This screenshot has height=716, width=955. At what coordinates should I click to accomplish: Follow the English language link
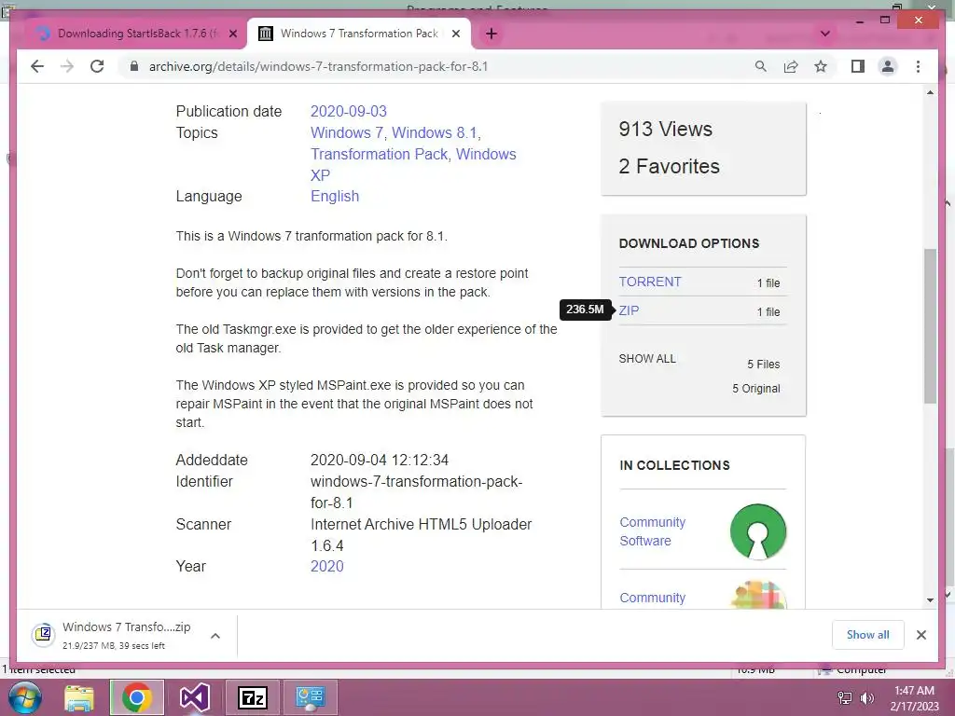click(335, 196)
